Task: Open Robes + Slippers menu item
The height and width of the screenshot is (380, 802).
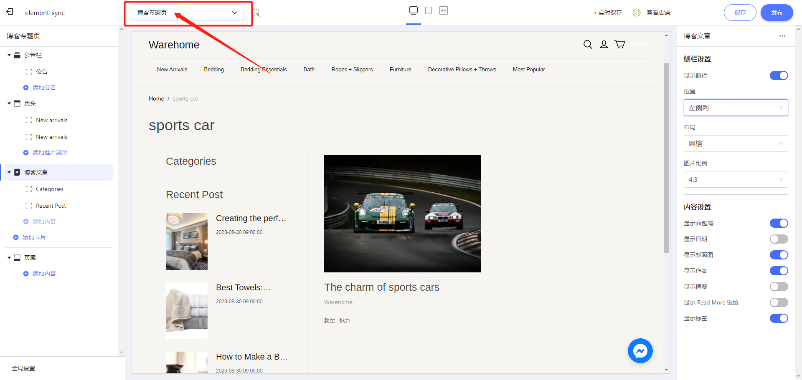Action: (x=352, y=70)
